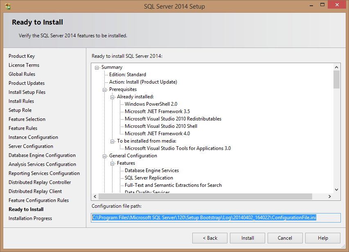The width and height of the screenshot is (349, 252).
Task: Select Microsoft Visual Studio 2010 Shell entry
Action: tap(161, 126)
